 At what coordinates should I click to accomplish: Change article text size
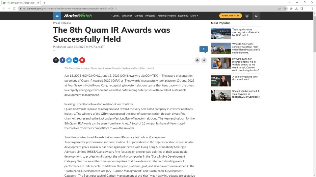tap(204, 60)
